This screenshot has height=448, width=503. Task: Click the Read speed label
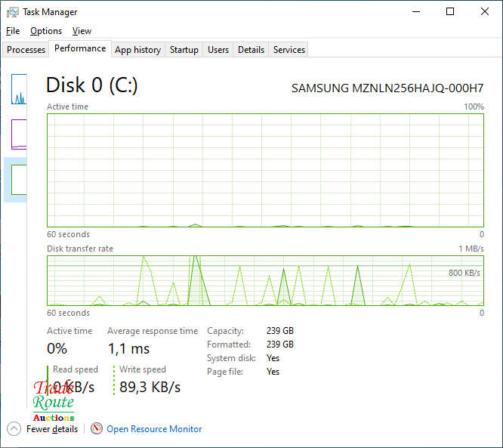76,369
